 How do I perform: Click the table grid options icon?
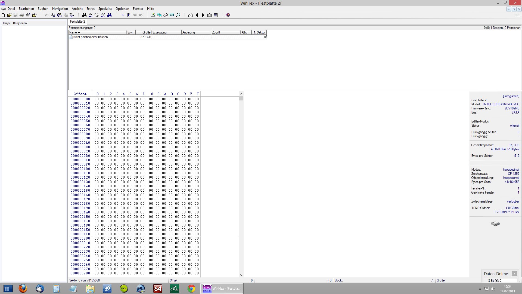(216, 15)
